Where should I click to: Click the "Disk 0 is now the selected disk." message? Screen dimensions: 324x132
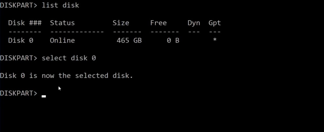pyautogui.click(x=67, y=76)
